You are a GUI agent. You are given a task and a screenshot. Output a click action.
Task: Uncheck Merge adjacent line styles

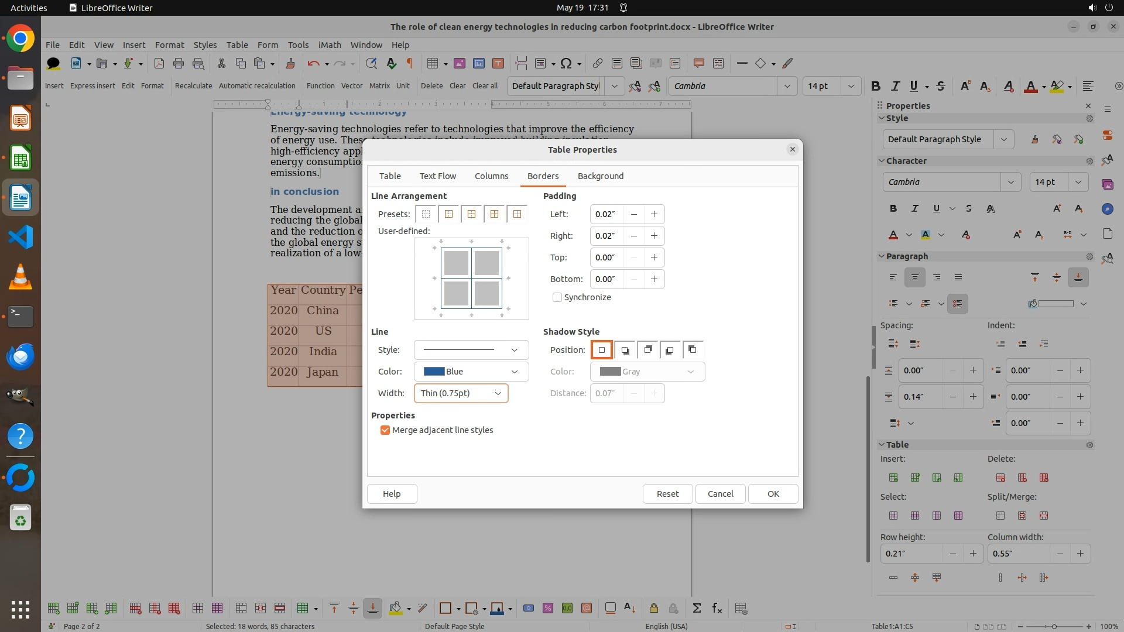tap(385, 430)
